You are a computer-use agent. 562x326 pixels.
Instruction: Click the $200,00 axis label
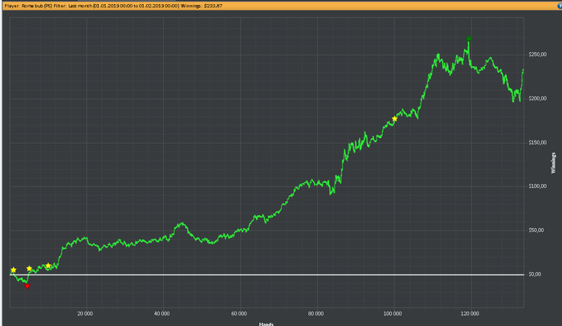[x=538, y=99]
